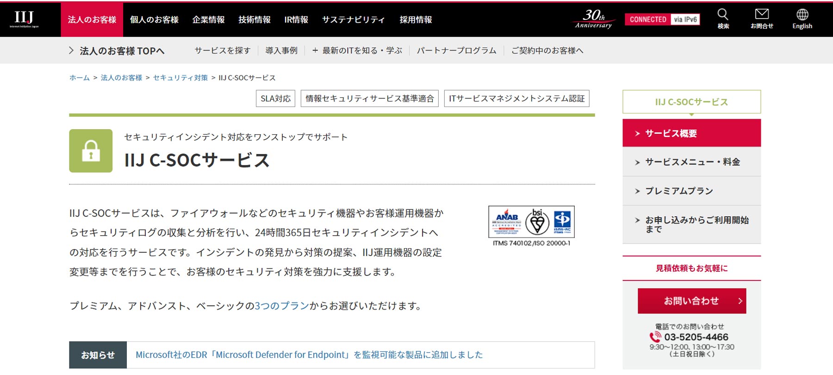Click the green padlock service icon

point(91,151)
